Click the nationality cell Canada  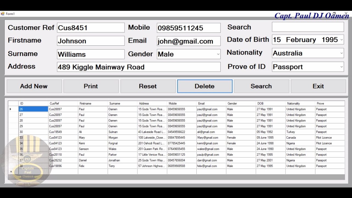[300, 137]
